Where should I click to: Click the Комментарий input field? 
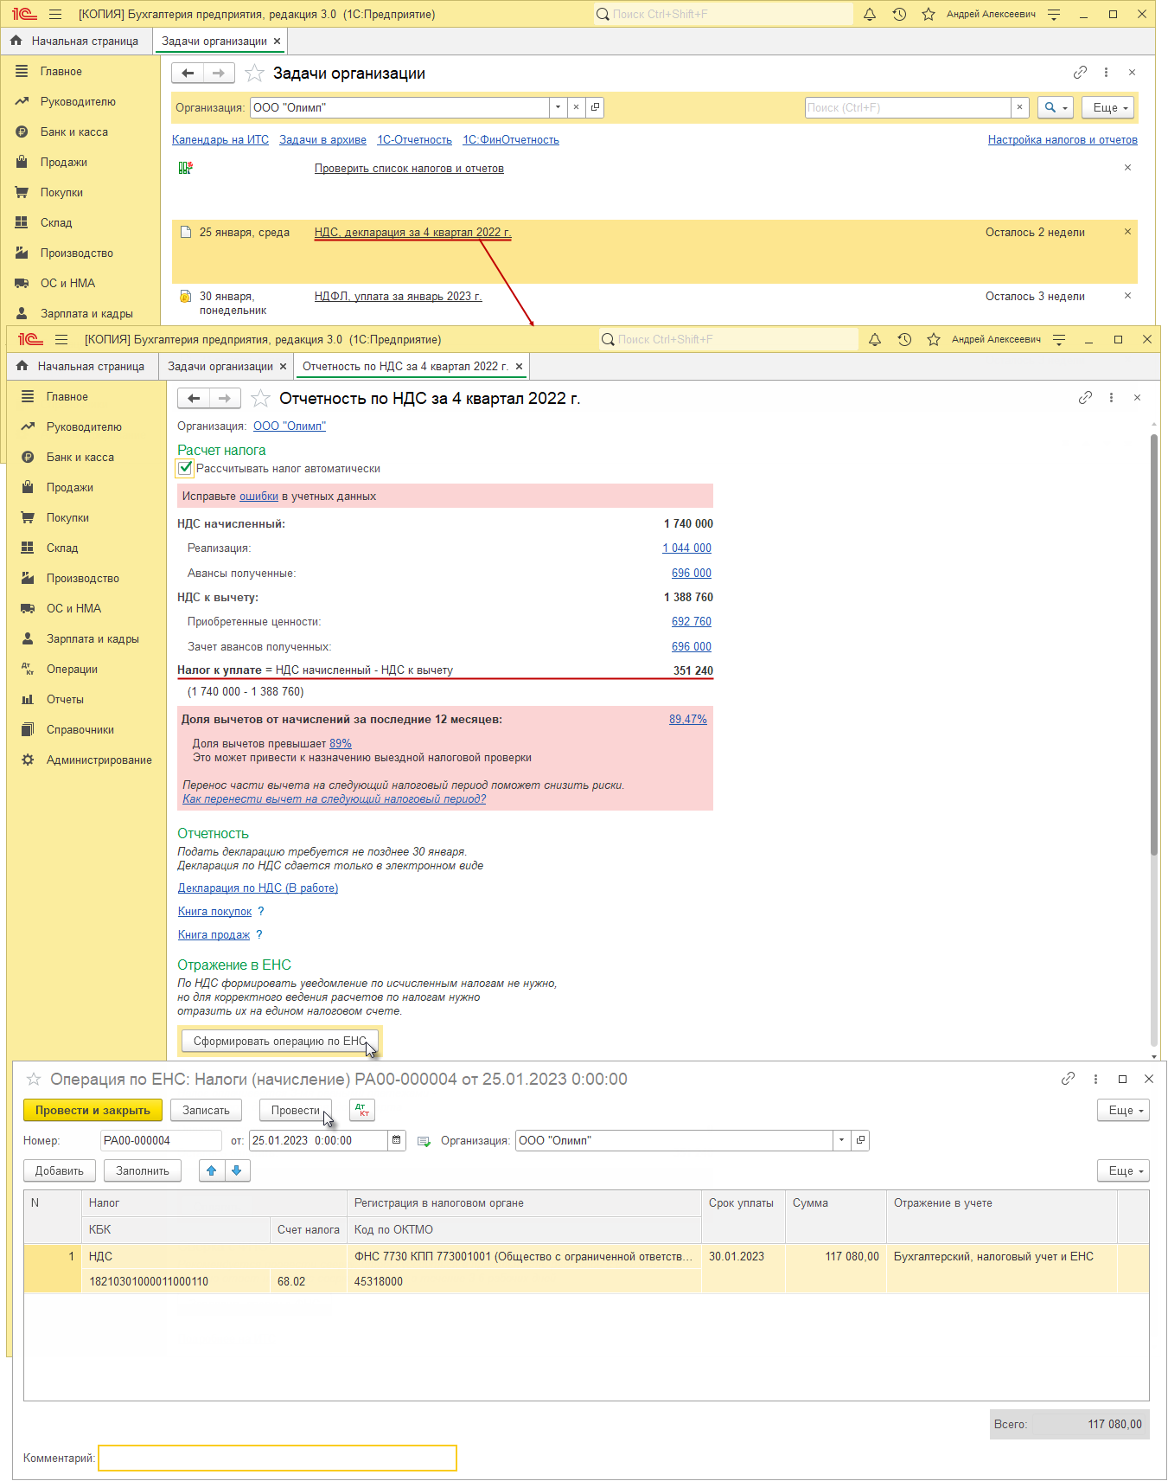coord(278,1458)
